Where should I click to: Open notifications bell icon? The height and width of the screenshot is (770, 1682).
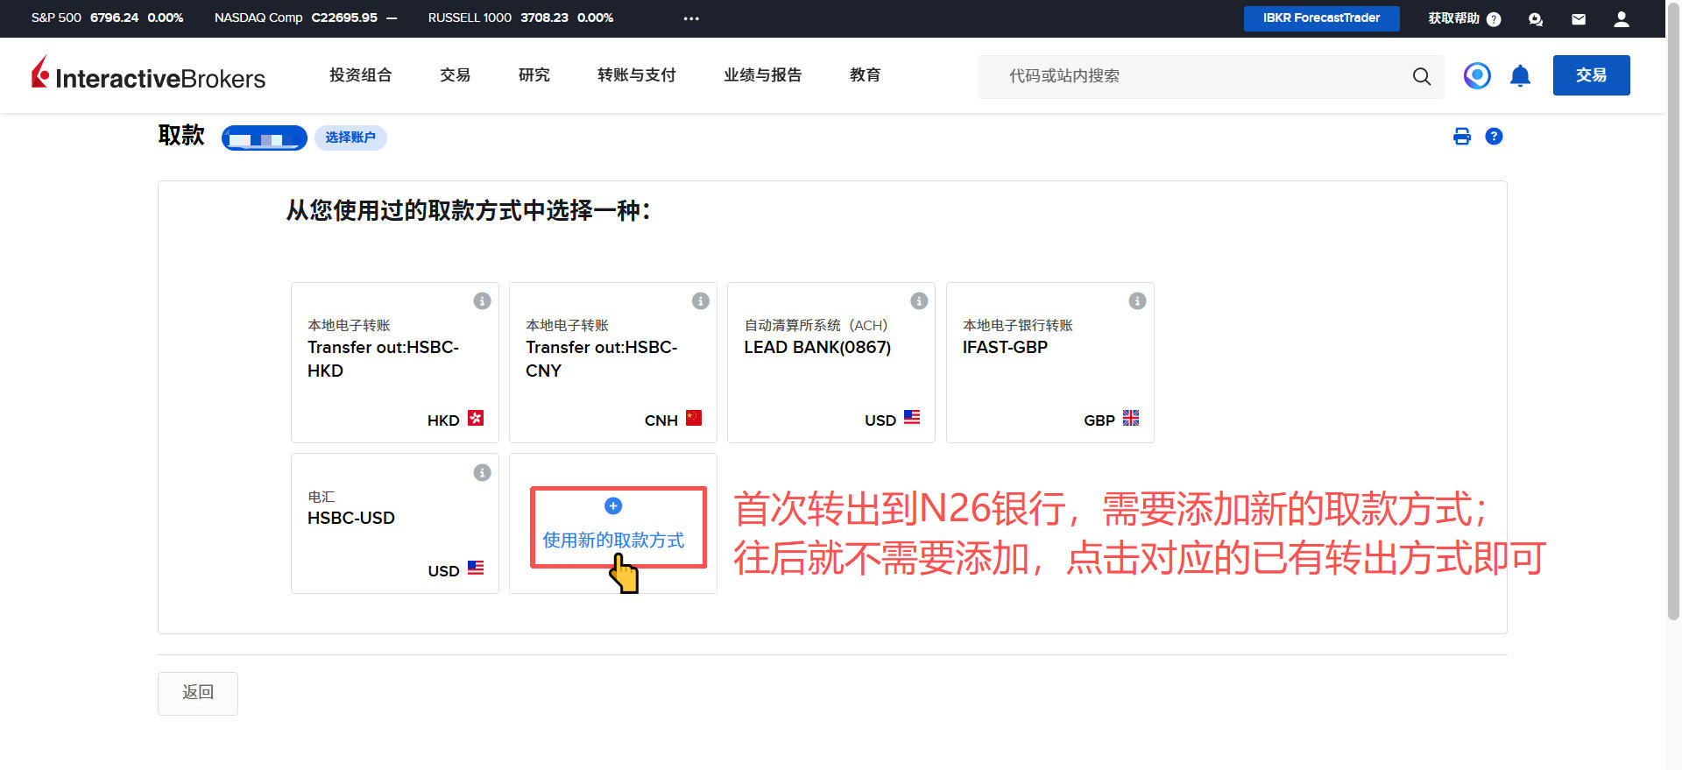point(1520,76)
